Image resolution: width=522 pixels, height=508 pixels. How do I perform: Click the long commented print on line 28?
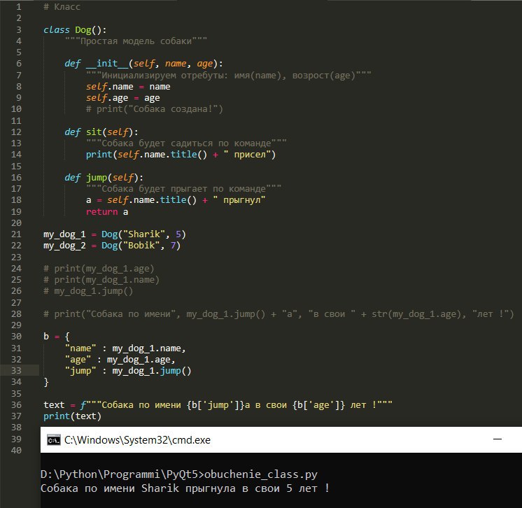pyautogui.click(x=278, y=314)
